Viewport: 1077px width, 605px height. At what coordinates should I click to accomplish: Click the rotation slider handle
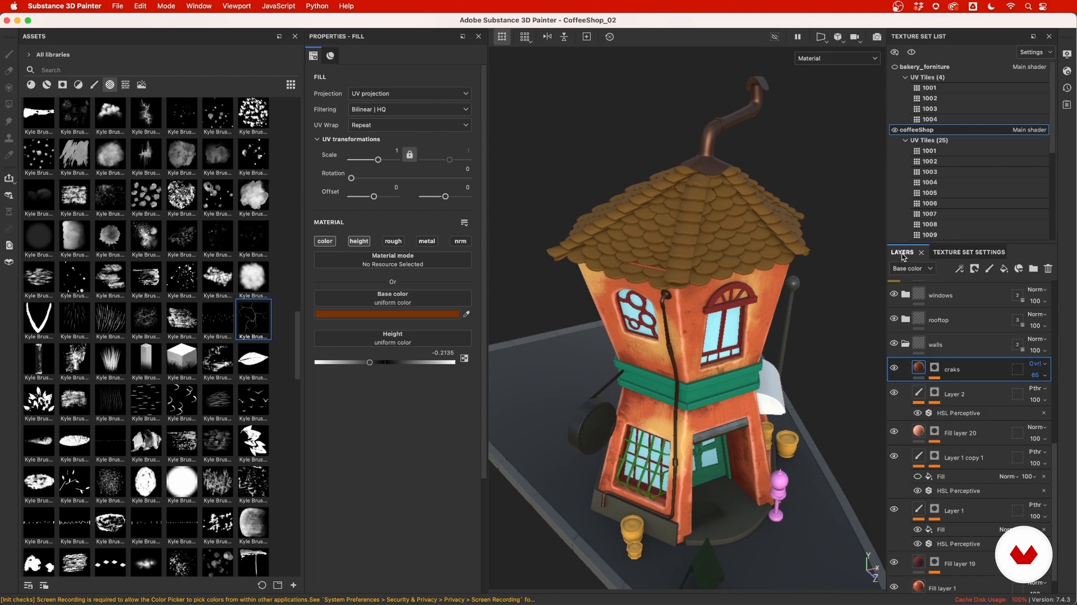351,179
